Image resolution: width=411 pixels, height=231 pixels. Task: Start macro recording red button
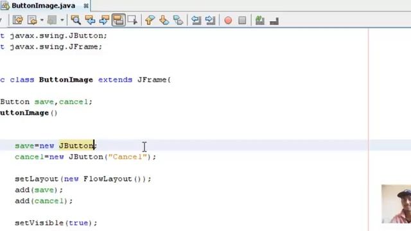point(228,20)
